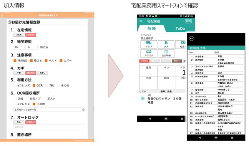Tap the Android recents button on the 宅配業務 phone
Viewport: 249px width, 146px height.
pos(182,119)
